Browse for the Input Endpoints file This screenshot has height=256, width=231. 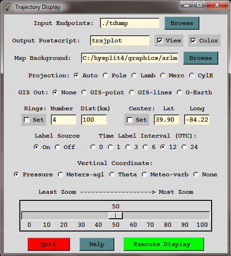click(182, 23)
